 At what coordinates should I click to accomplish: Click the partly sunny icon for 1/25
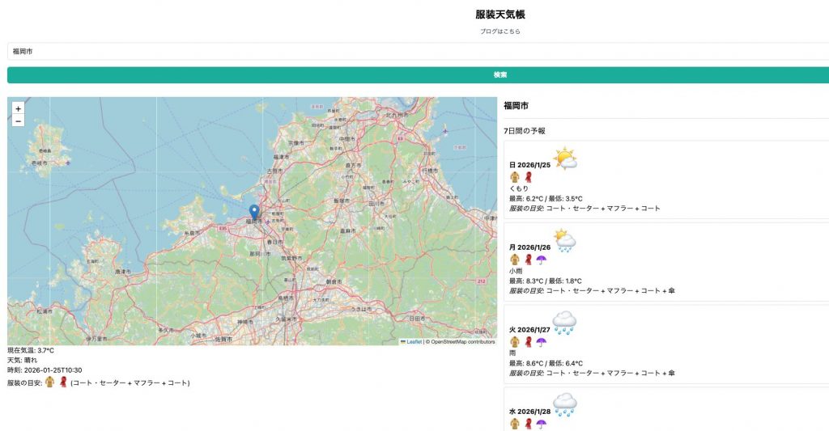(565, 159)
